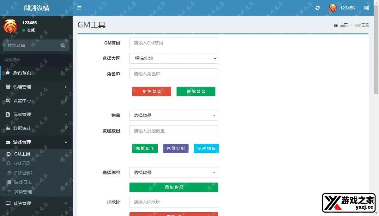
Task: Open 设置中心 menu item
Action: (x=36, y=101)
